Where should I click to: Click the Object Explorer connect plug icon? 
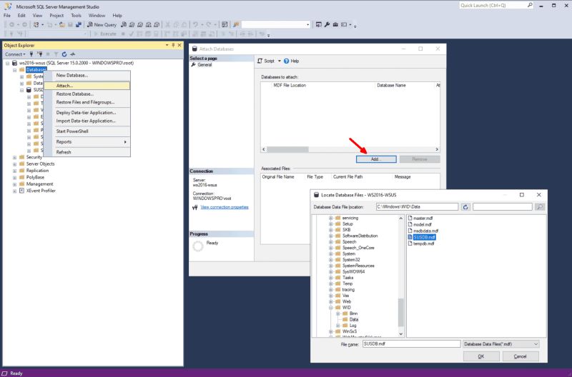tap(31, 54)
